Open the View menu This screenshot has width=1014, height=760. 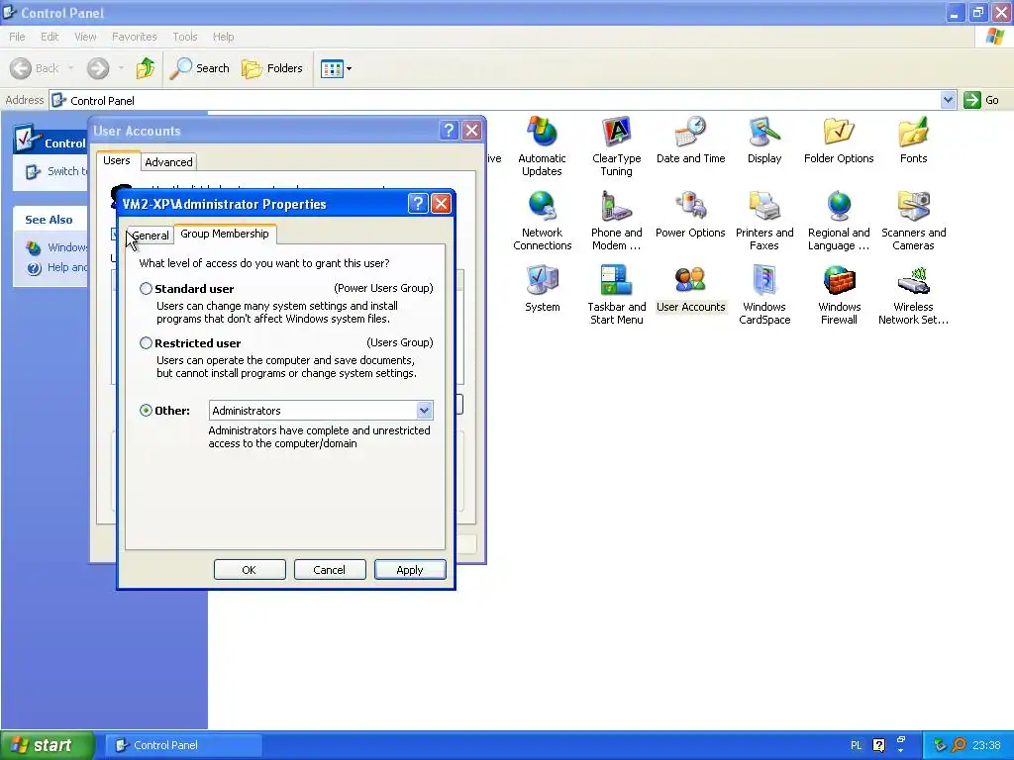85,37
